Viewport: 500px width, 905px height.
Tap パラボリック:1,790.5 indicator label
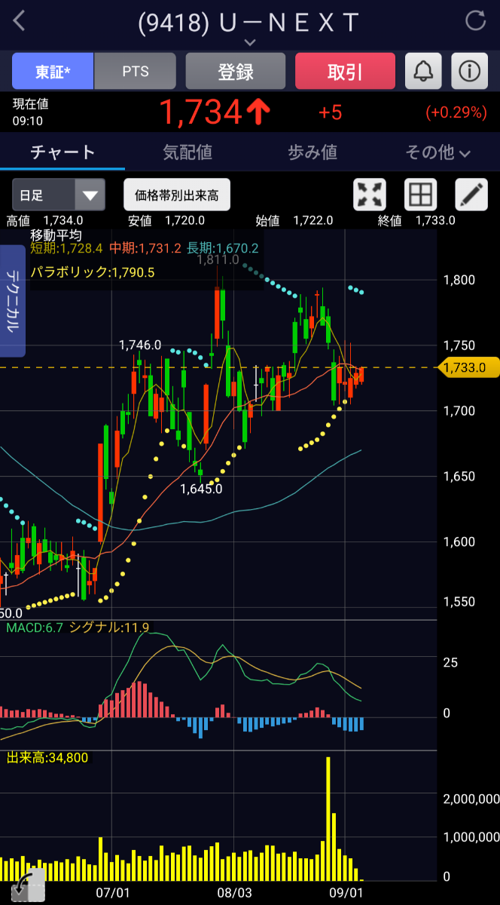[x=93, y=272]
